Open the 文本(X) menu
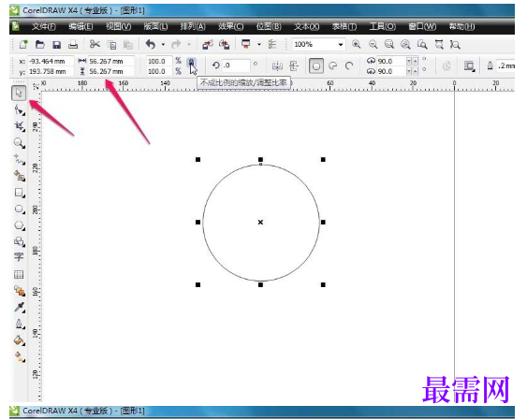Screen dimensions: 527x419 point(306,26)
